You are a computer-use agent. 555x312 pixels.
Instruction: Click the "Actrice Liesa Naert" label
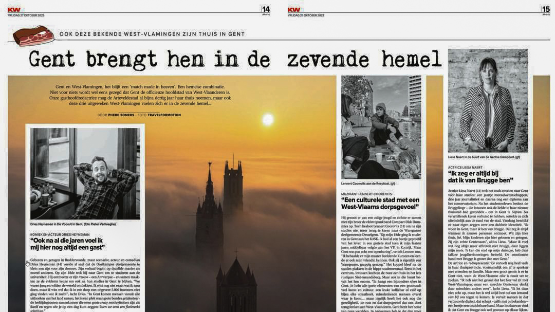[x=466, y=166]
